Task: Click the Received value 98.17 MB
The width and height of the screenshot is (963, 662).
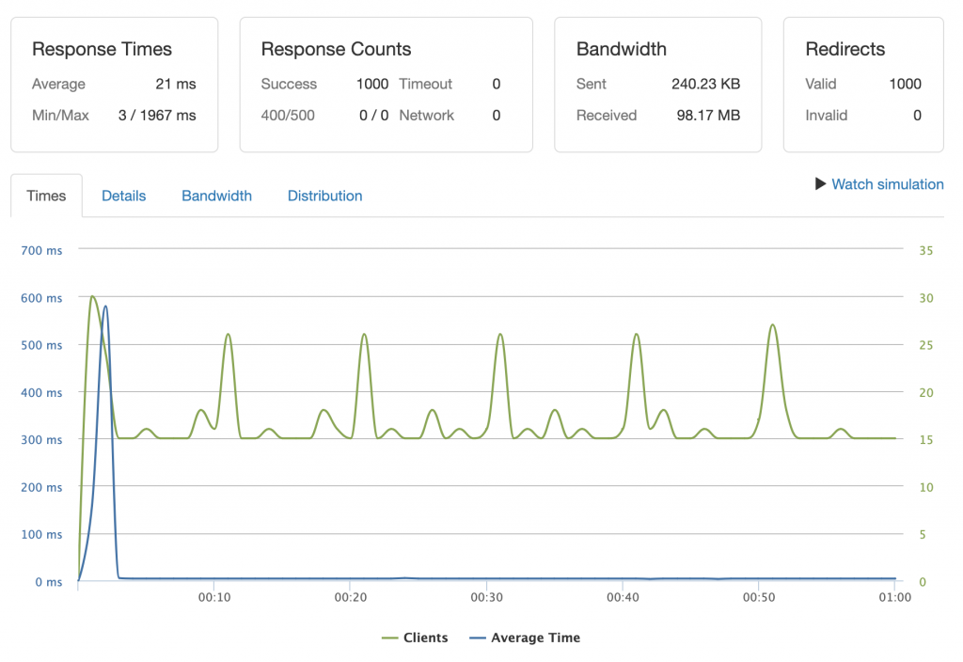Action: coord(708,116)
